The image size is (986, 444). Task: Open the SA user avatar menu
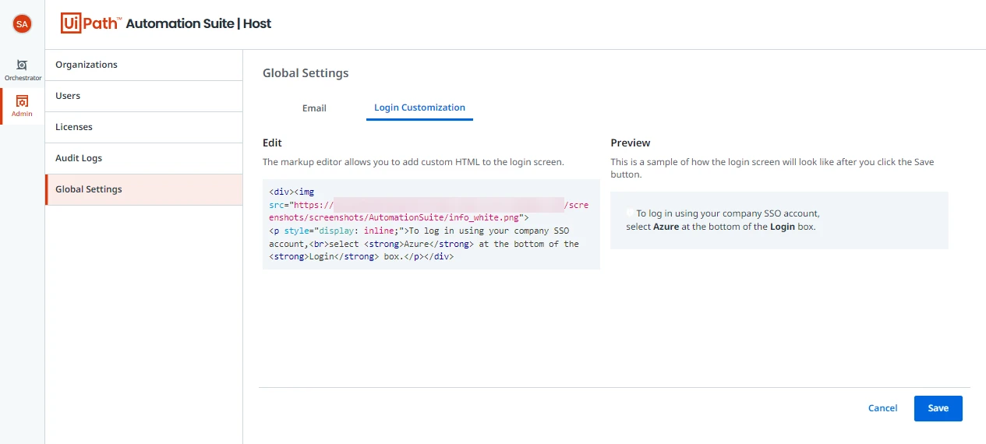click(x=22, y=24)
